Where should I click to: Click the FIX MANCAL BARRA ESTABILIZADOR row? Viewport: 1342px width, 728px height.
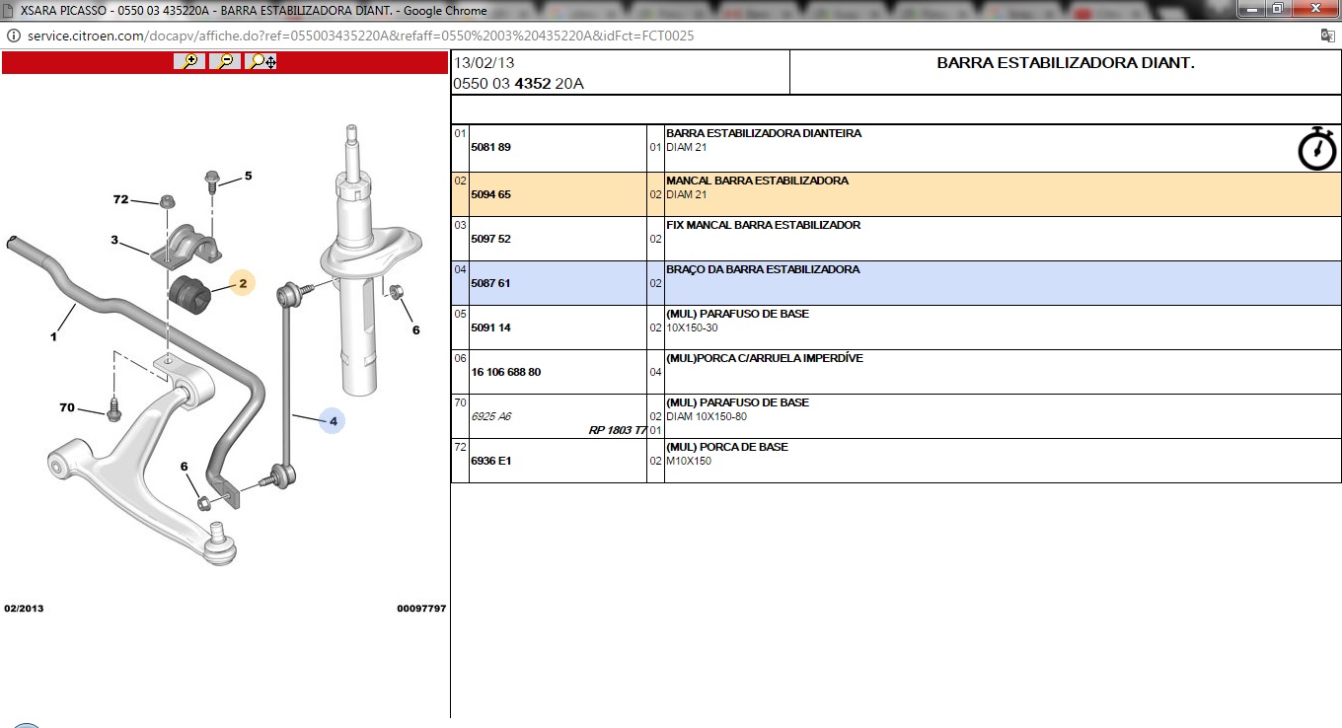[763, 225]
